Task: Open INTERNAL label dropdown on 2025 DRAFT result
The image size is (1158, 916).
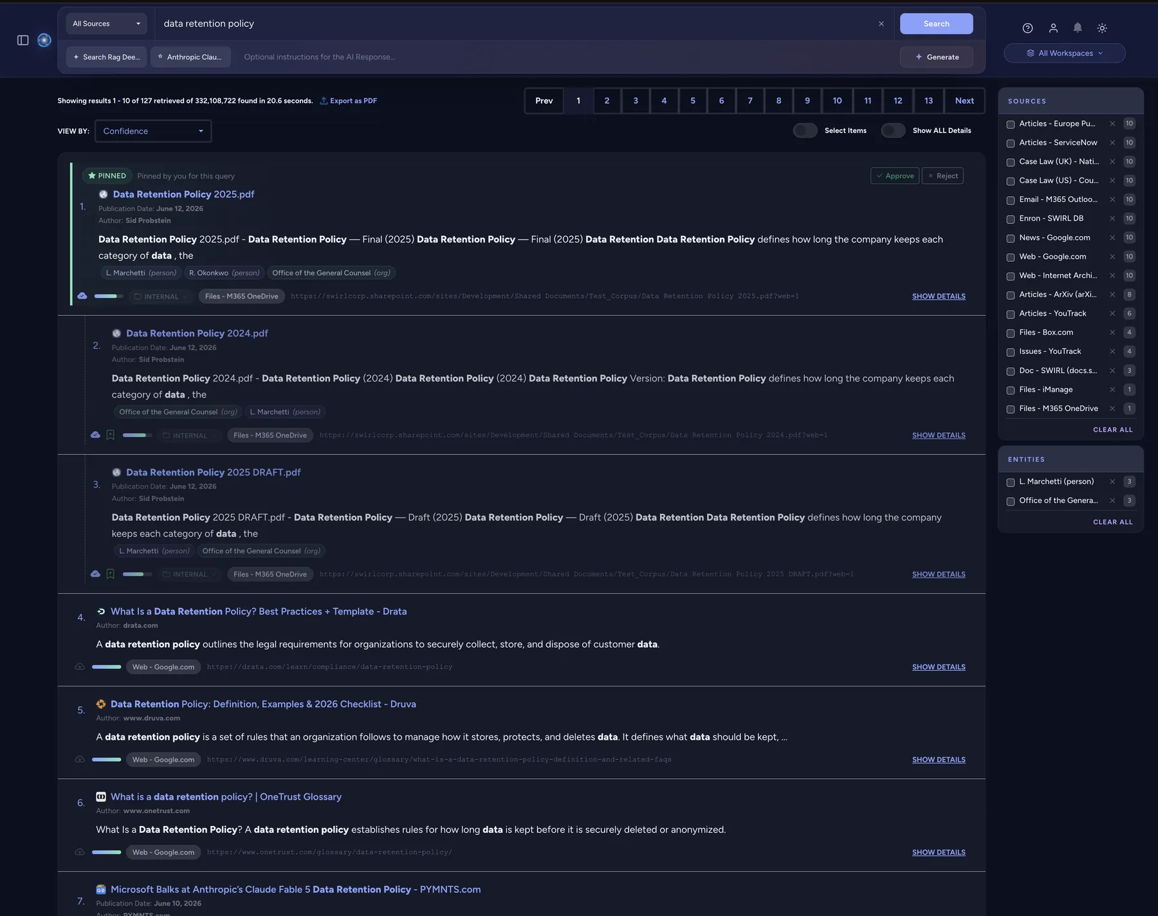Action: [188, 574]
